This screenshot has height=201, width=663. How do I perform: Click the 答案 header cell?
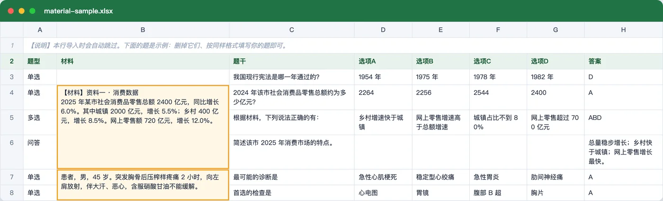point(624,61)
